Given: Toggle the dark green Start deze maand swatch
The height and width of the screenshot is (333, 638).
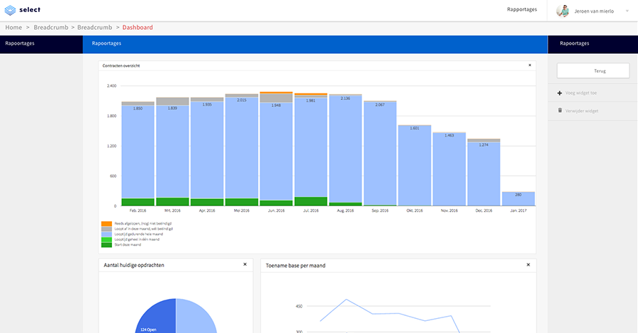Looking at the screenshot, I should 107,244.
